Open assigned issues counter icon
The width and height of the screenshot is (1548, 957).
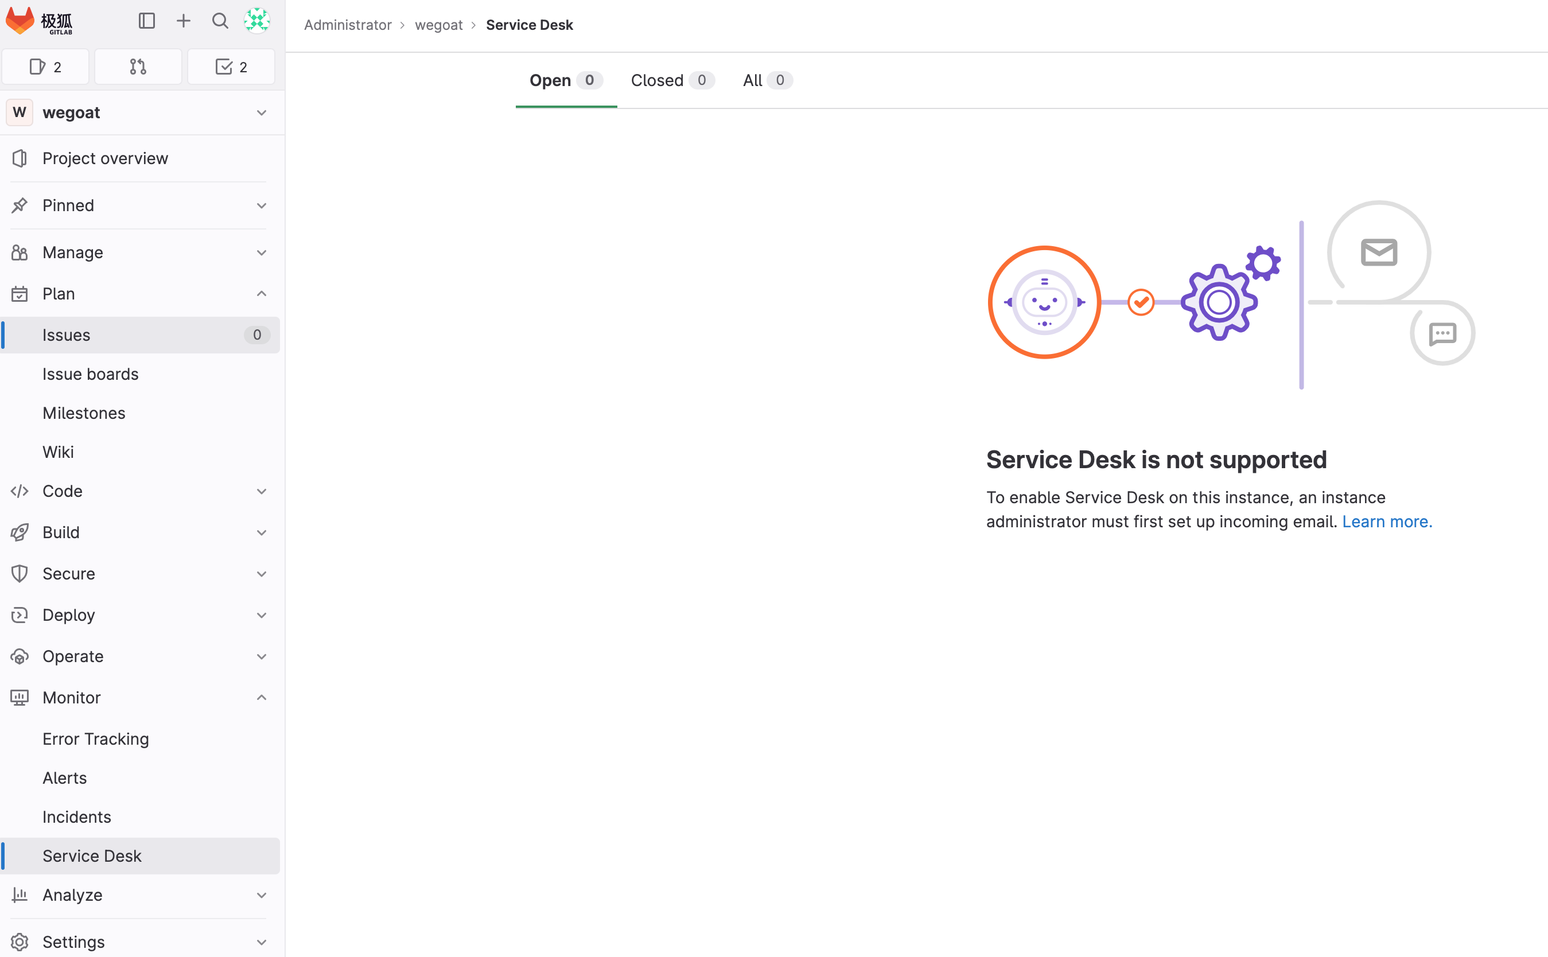[45, 67]
